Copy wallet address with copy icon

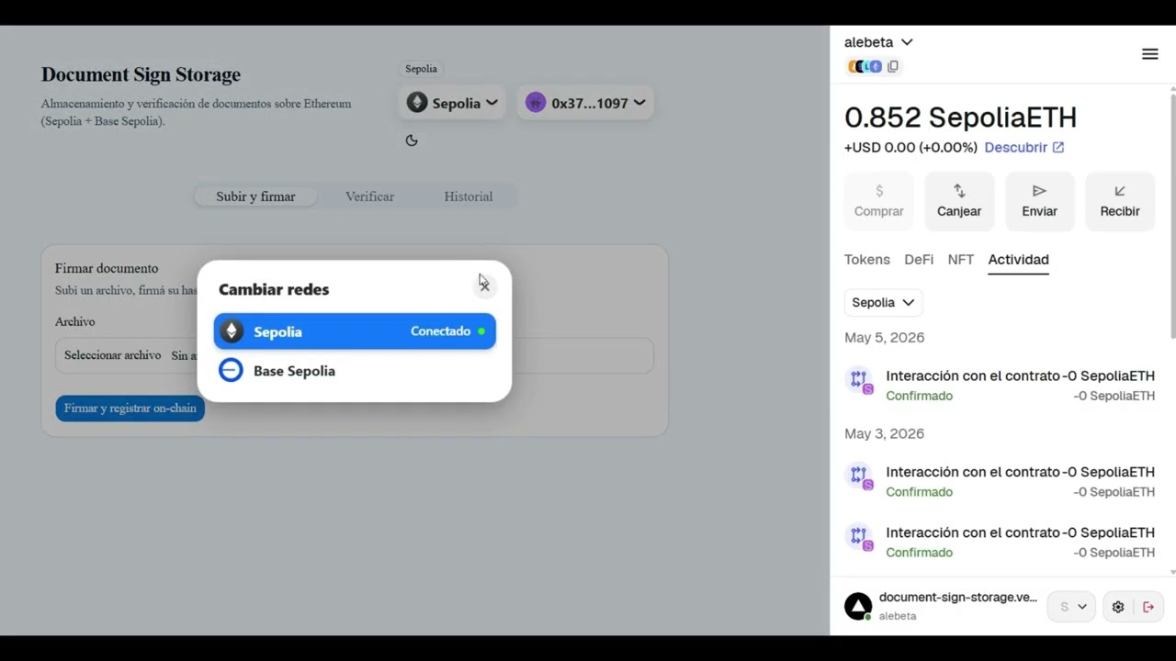(893, 66)
